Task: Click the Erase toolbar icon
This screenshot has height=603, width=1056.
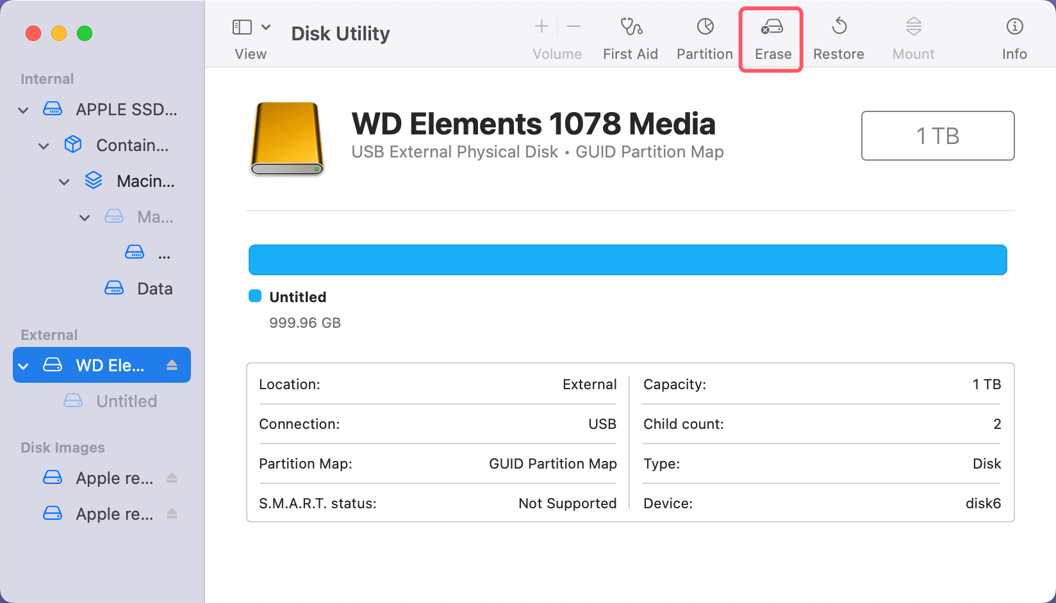Action: point(771,35)
